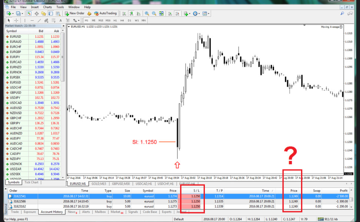The image size is (360, 222).
Task: Expand the templates dropdown arrow
Action: [x=209, y=14]
